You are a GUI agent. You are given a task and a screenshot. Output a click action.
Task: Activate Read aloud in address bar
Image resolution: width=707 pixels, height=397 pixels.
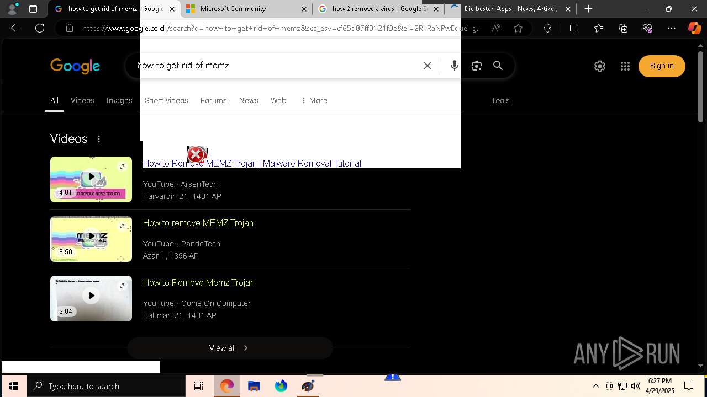point(496,28)
